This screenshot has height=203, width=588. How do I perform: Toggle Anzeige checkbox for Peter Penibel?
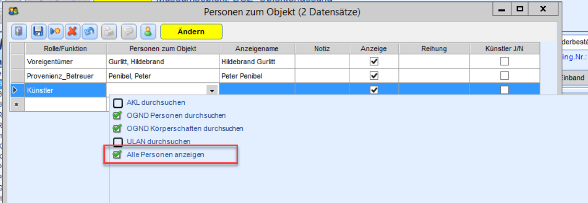coord(374,76)
